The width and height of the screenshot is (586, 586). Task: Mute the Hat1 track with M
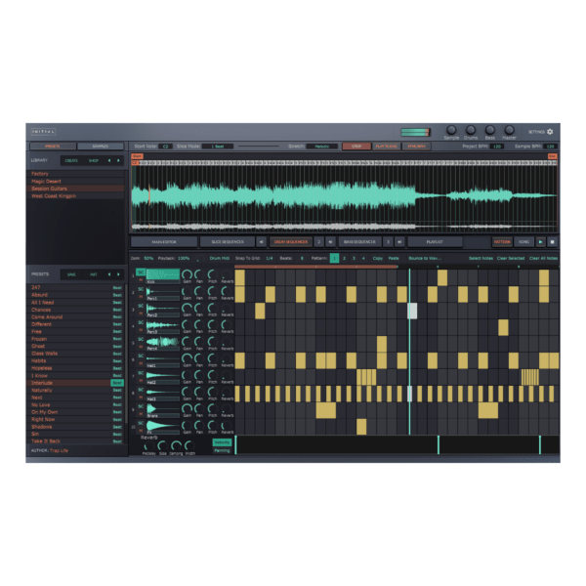[141, 363]
